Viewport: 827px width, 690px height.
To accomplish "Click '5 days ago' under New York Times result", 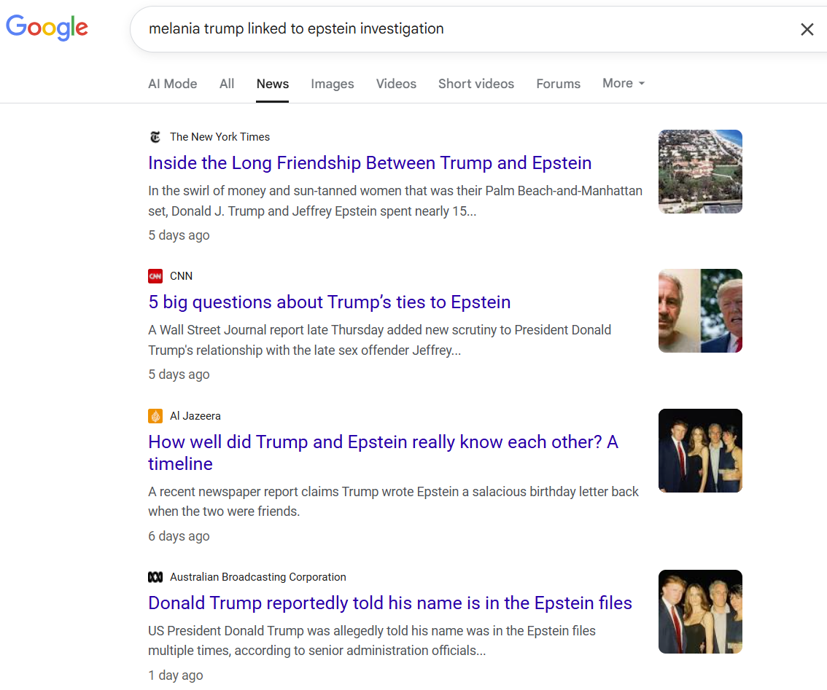I will [x=179, y=235].
